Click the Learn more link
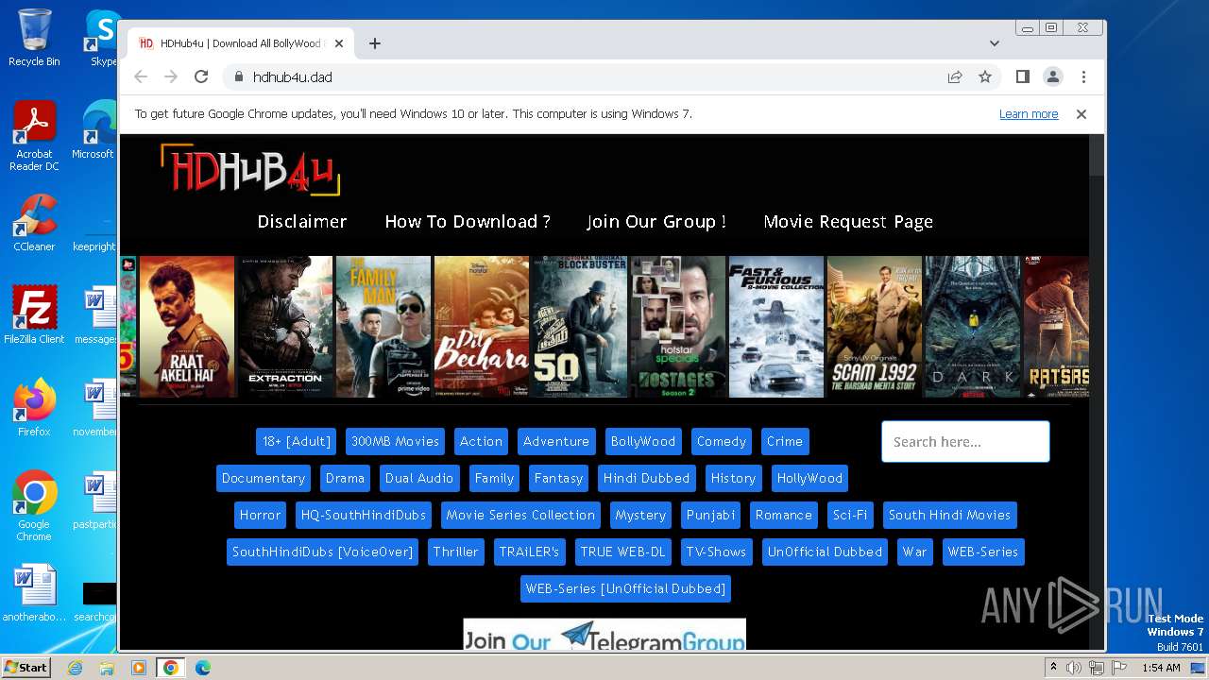The height and width of the screenshot is (680, 1209). click(1029, 114)
